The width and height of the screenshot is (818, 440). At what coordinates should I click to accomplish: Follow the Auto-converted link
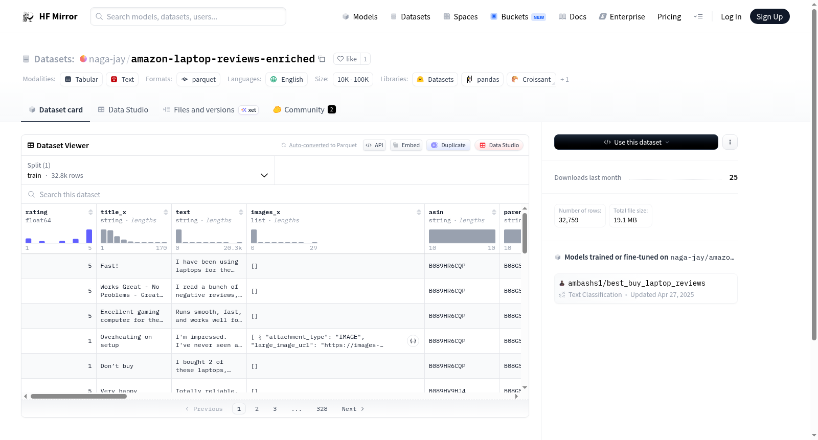coord(309,145)
